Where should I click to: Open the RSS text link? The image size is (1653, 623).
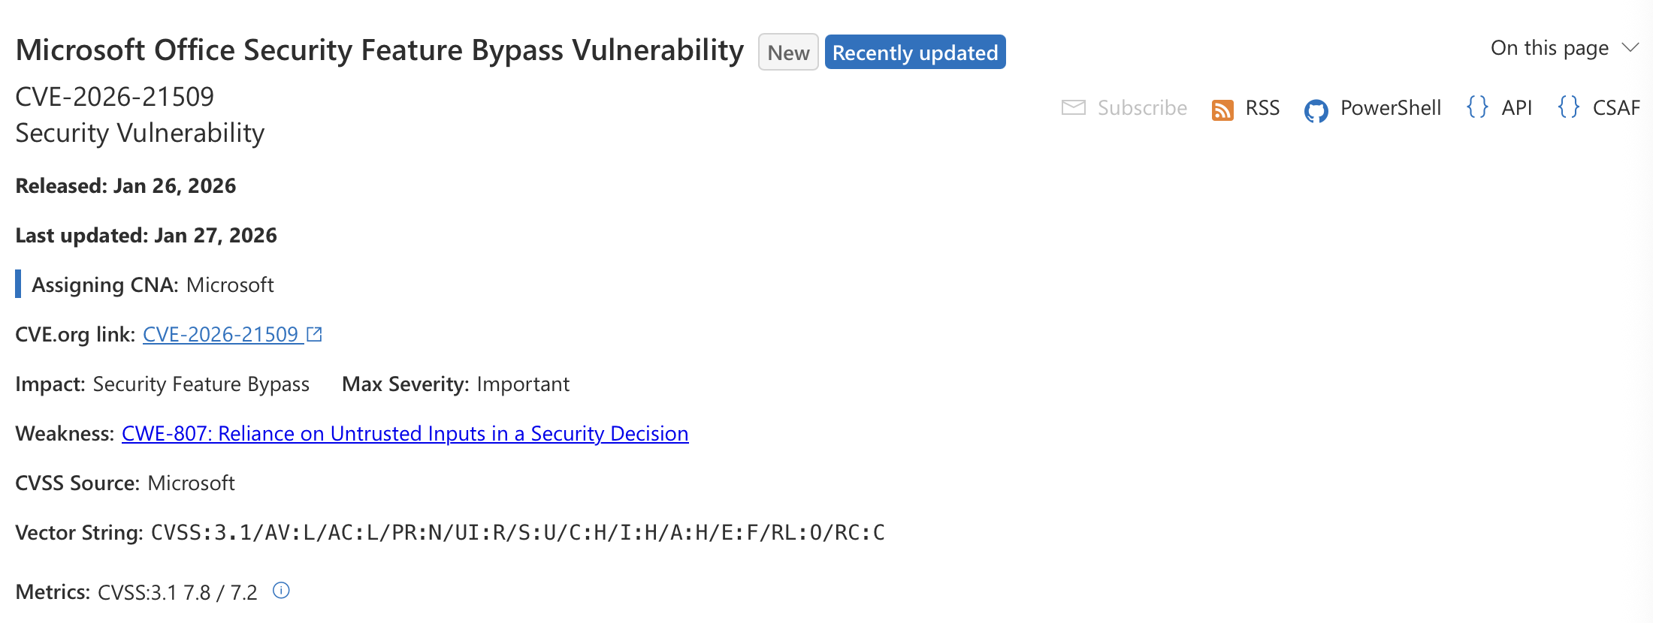1262,108
